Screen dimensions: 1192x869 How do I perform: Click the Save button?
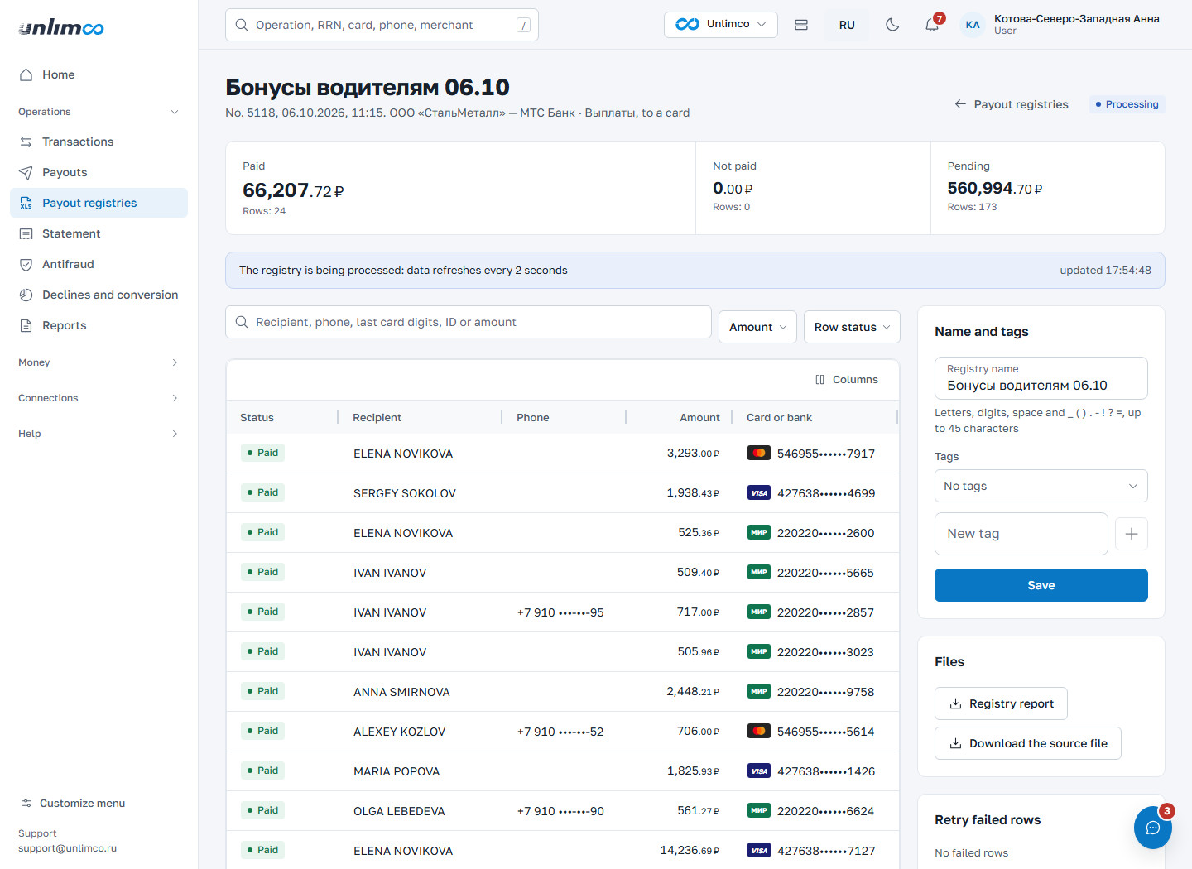coord(1041,585)
